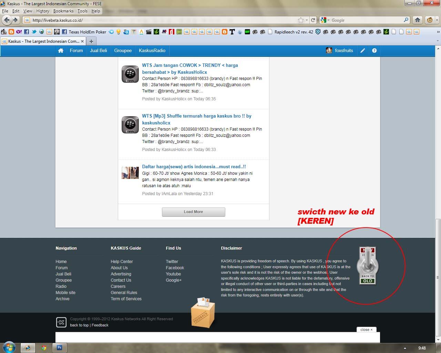Open the Edit menu
Viewport: 441px width, 353px height.
[x=16, y=11]
